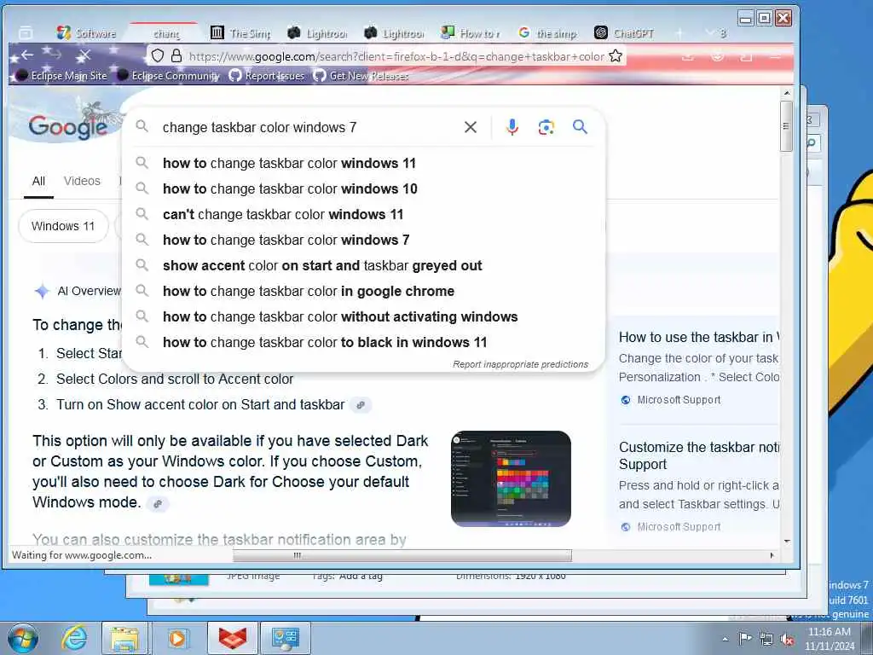Open source link icon after 'Windows mode.'

[x=158, y=503]
